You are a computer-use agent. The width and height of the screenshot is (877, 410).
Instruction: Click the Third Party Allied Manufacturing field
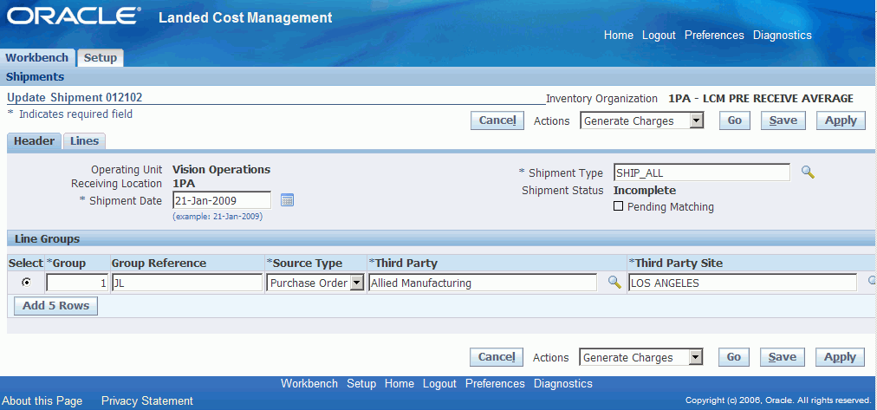(x=482, y=283)
